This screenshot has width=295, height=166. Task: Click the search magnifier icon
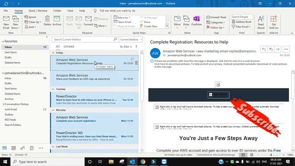pyautogui.click(x=115, y=39)
